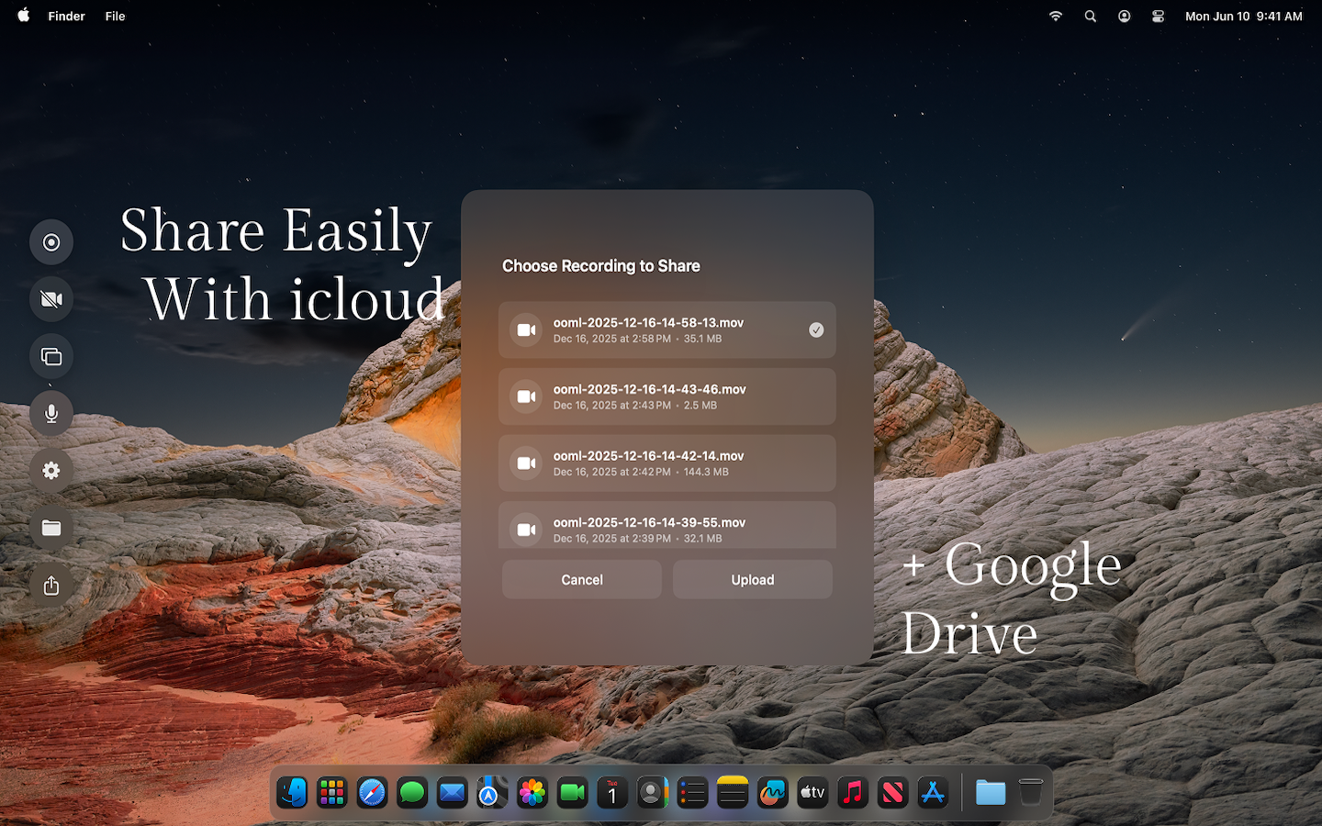Click the share upload icon in sidebar

coord(51,586)
